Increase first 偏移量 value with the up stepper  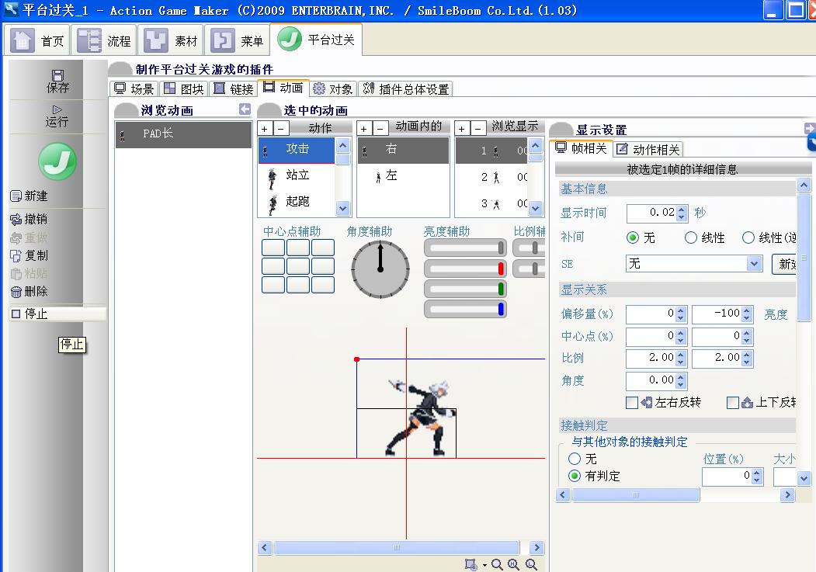681,310
